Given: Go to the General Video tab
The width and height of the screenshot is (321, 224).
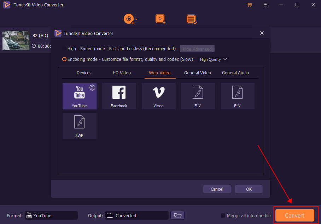Looking at the screenshot, I should coord(198,73).
